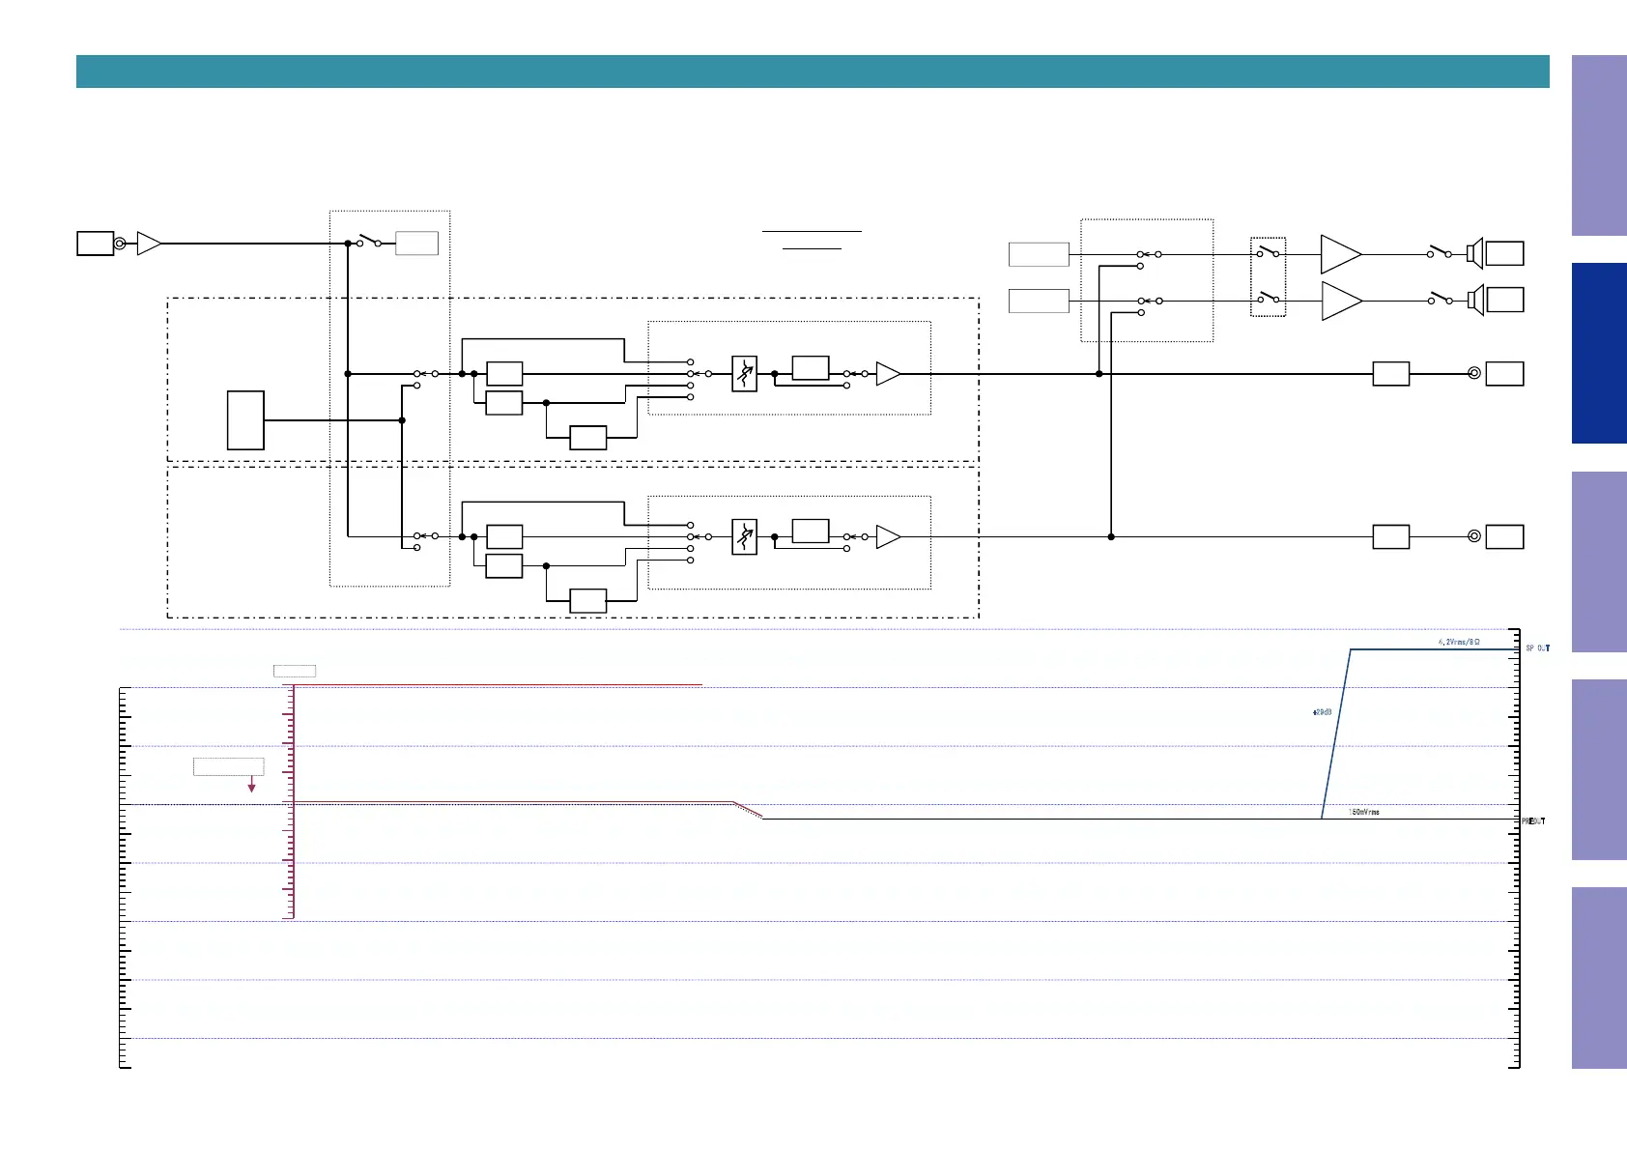The width and height of the screenshot is (1627, 1151).
Task: Select the dark blue side tab
Action: (1599, 353)
